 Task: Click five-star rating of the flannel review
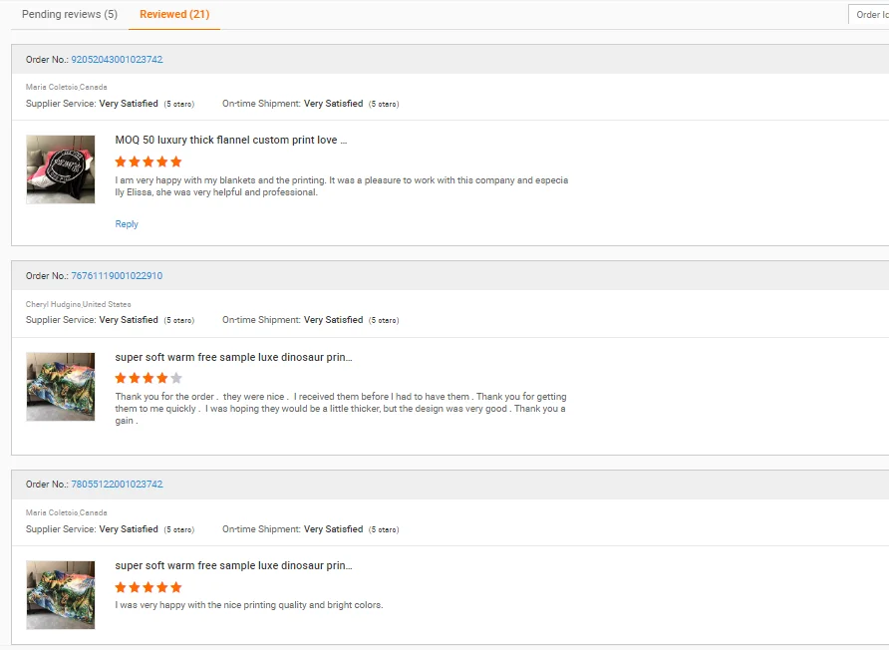tap(148, 162)
